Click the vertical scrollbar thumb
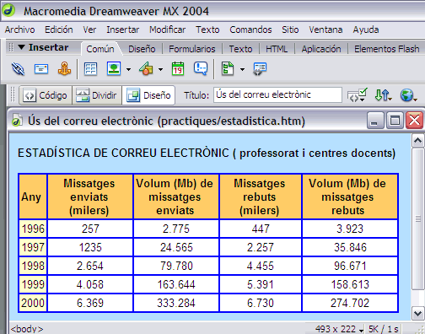Viewport: 425px width, 334px height. pyautogui.click(x=417, y=218)
